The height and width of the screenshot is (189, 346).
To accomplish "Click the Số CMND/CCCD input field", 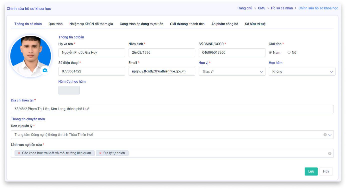I will click(232, 53).
